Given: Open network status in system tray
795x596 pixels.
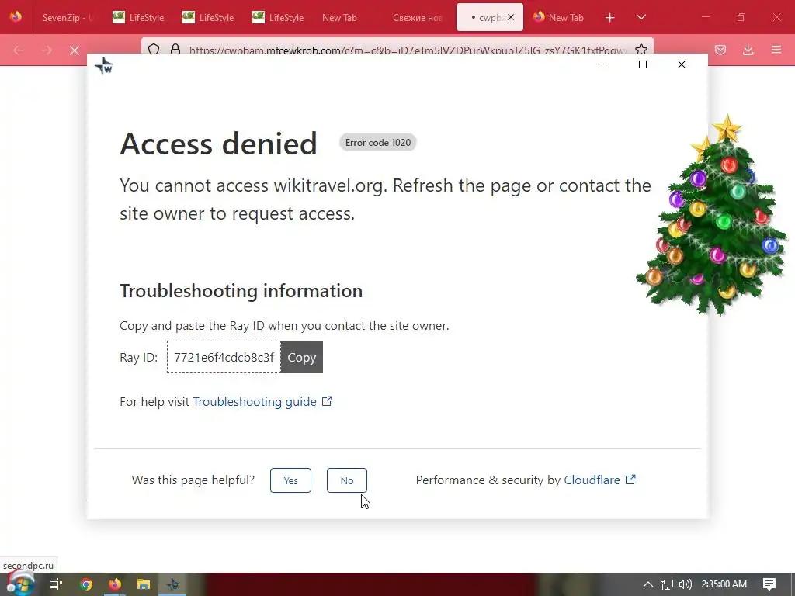Looking at the screenshot, I should pos(666,584).
